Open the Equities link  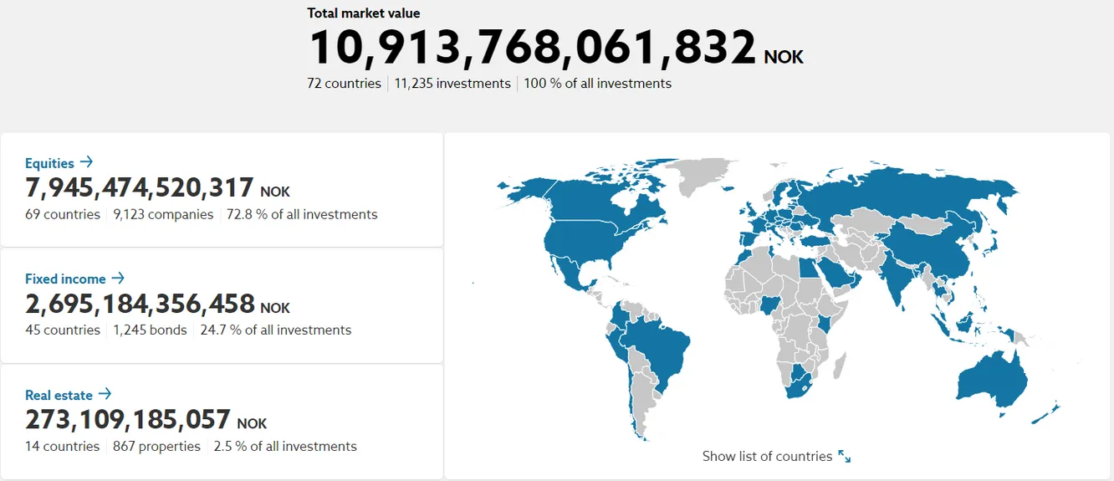point(49,163)
